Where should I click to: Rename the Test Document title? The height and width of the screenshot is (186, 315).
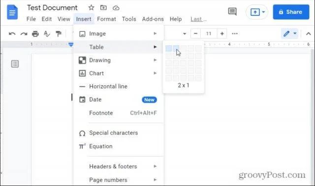52,8
